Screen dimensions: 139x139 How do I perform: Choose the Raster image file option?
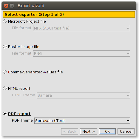(x=5, y=47)
